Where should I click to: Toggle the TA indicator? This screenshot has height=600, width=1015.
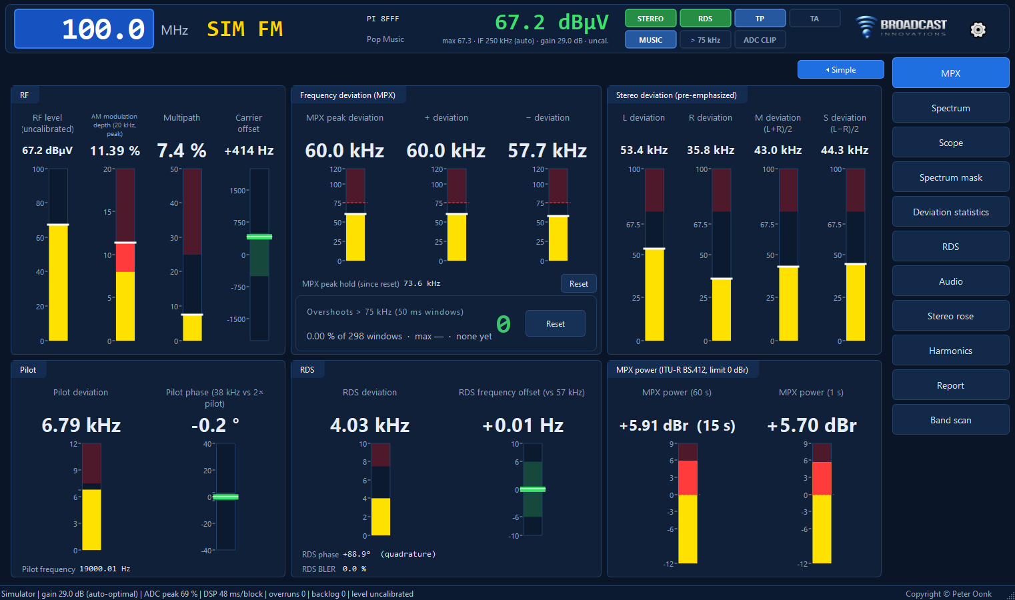(814, 19)
